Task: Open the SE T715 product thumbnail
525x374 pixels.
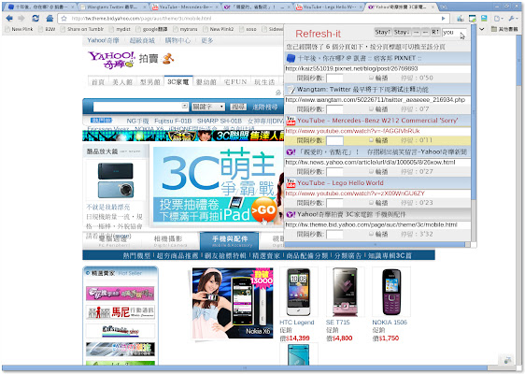Action: pyautogui.click(x=345, y=292)
